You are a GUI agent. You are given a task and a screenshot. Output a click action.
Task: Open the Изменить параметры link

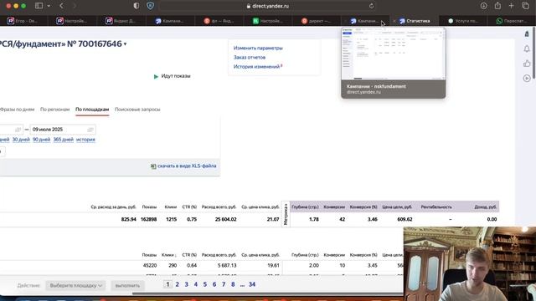[258, 48]
